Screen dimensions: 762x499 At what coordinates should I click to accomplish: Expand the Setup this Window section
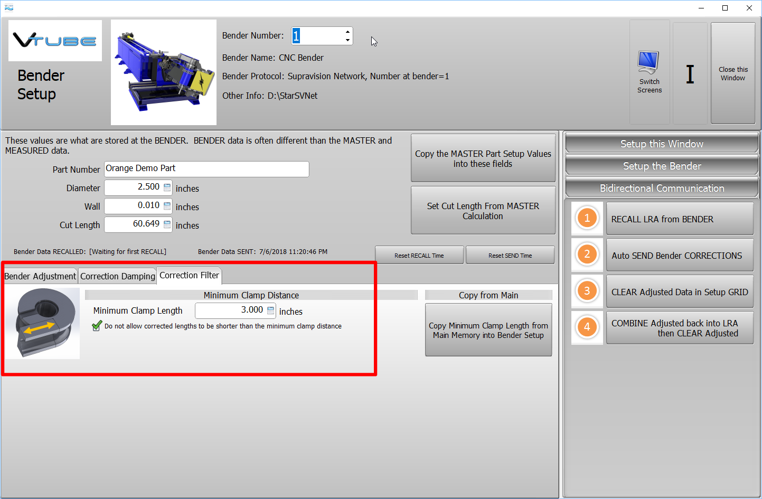661,144
